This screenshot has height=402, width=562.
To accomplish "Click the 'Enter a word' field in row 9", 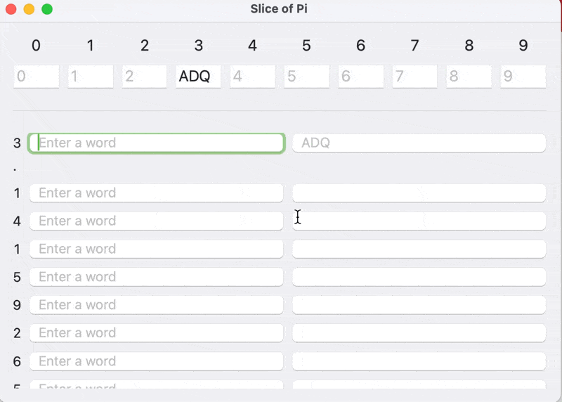I will (x=156, y=305).
